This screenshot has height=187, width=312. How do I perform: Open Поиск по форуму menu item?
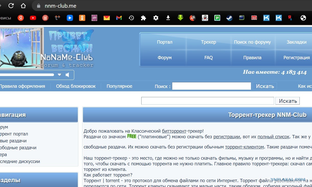252,42
